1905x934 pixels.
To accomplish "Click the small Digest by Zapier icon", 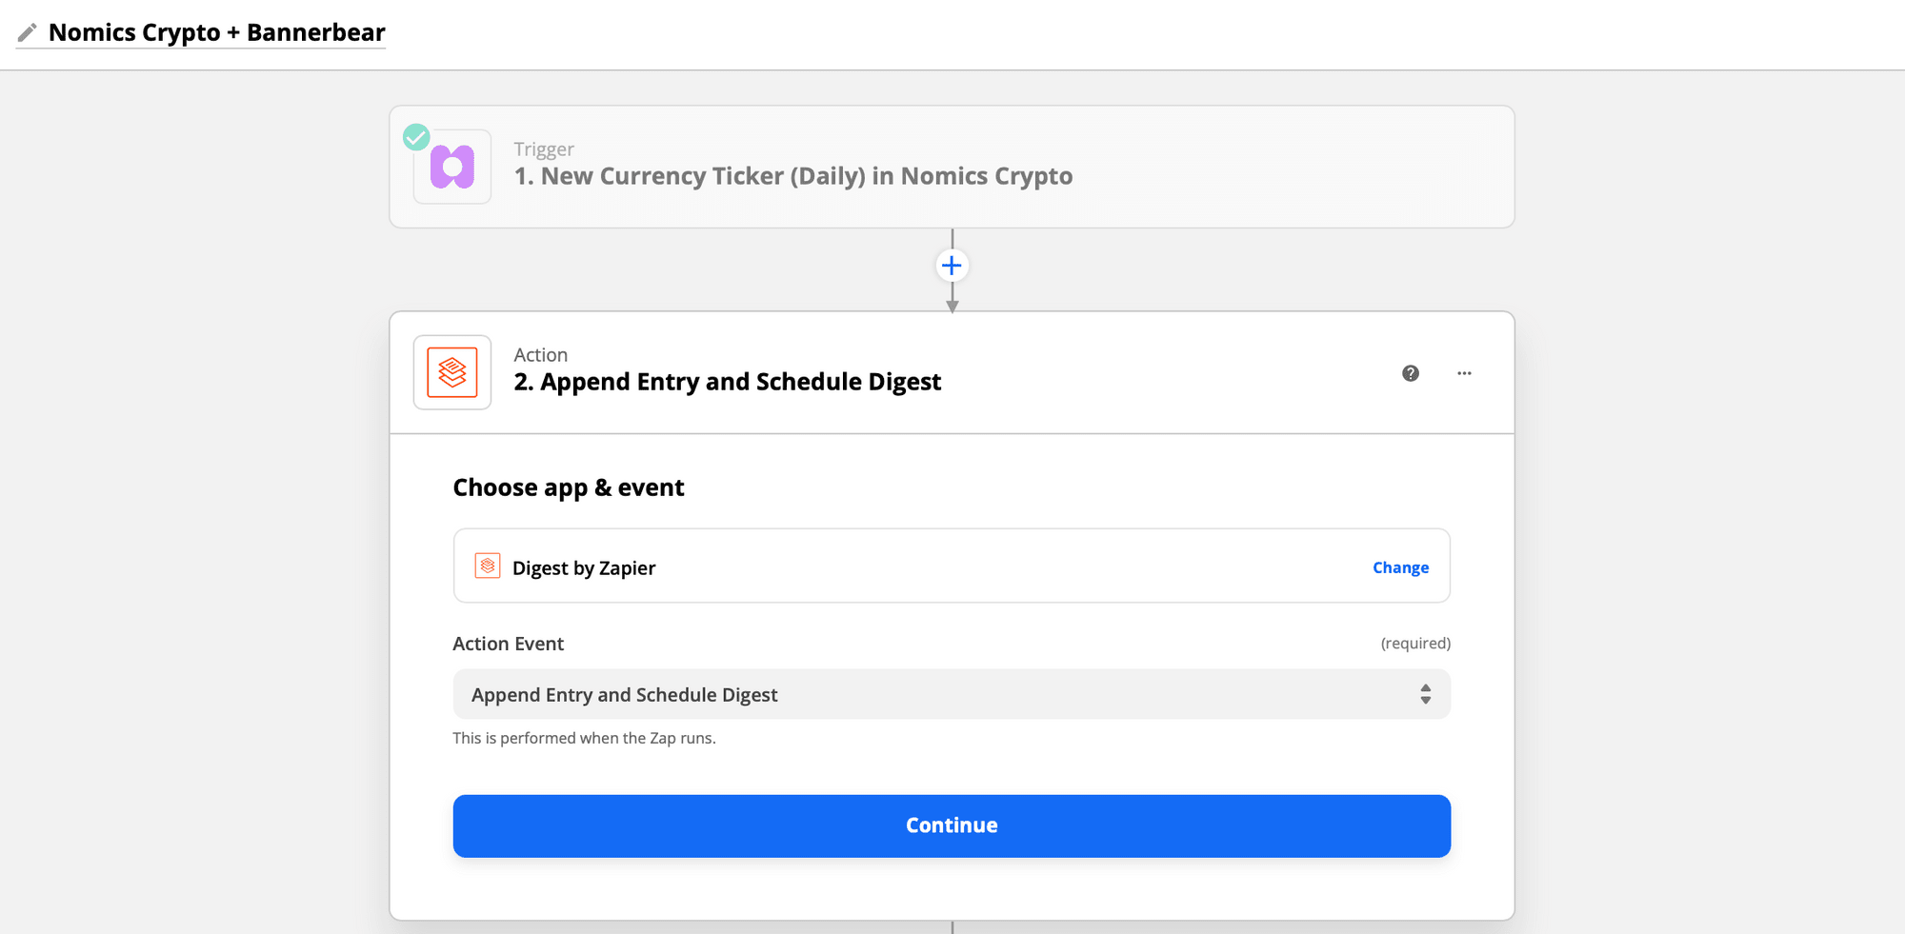I will coord(488,566).
